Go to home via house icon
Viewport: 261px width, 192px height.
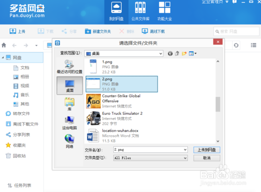(x=4, y=45)
